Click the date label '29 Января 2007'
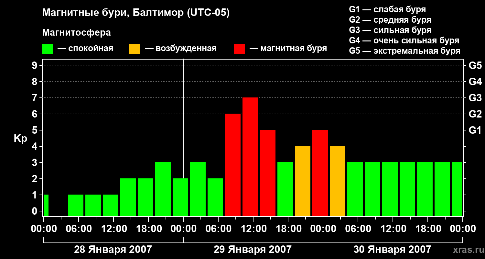This screenshot has width=485, height=259. tap(253, 249)
